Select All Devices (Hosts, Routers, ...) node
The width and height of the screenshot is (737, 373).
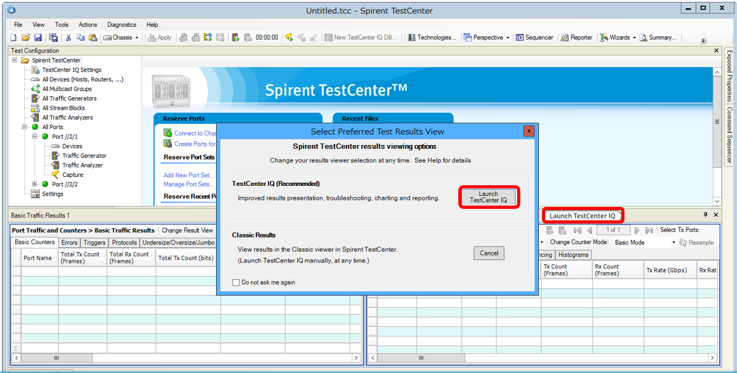click(x=78, y=79)
